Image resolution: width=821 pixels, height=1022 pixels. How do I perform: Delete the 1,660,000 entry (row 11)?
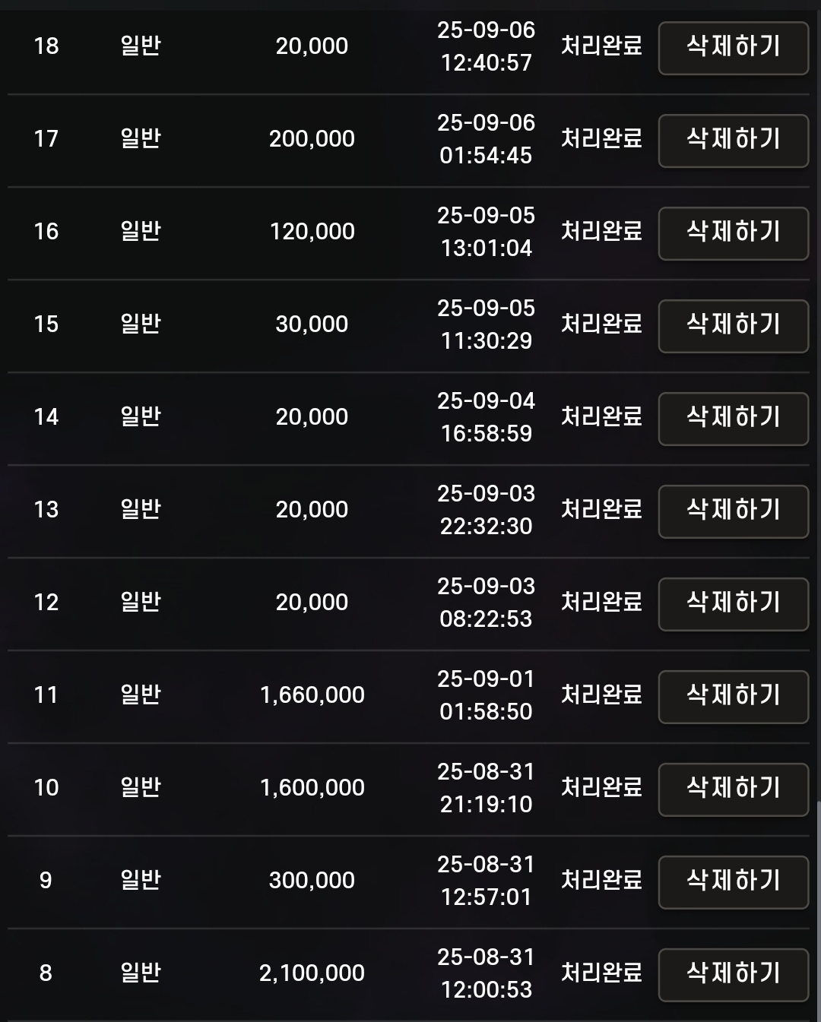[x=733, y=696]
